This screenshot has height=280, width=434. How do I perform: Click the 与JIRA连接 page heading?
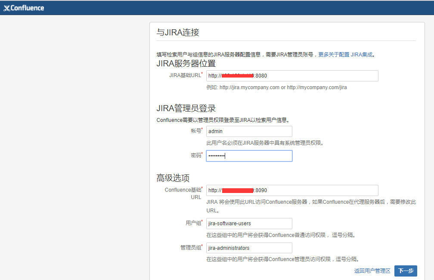coord(178,32)
